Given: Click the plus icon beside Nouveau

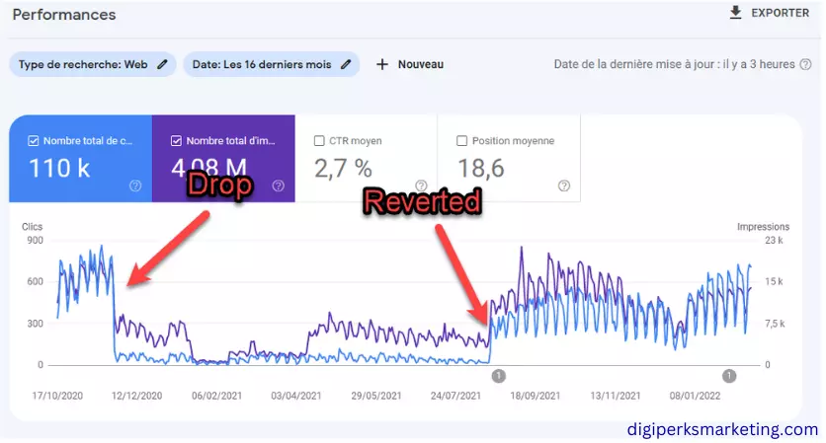Looking at the screenshot, I should [x=381, y=64].
